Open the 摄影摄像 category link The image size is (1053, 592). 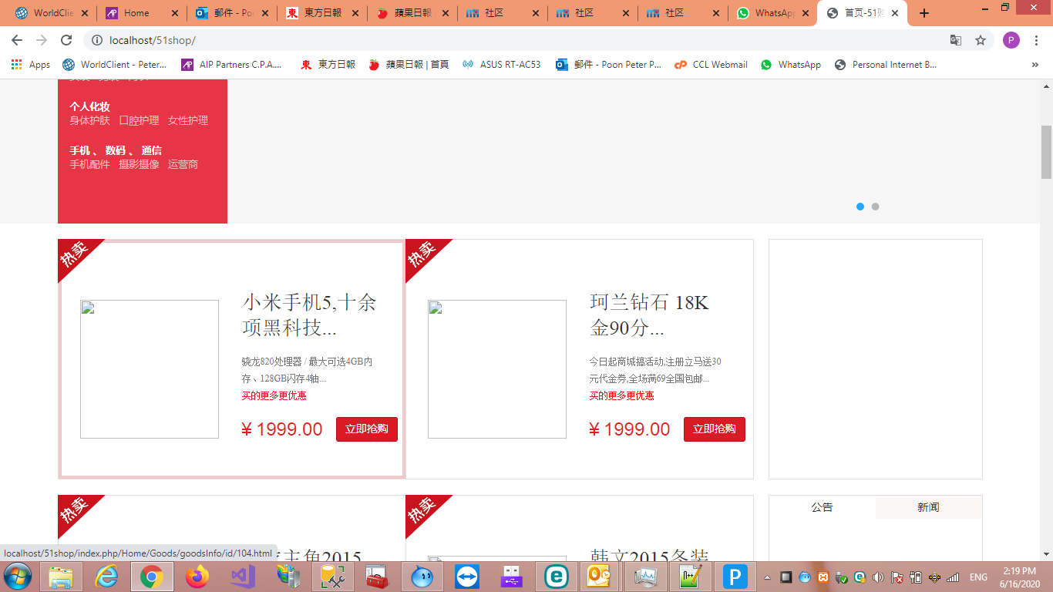click(x=139, y=164)
